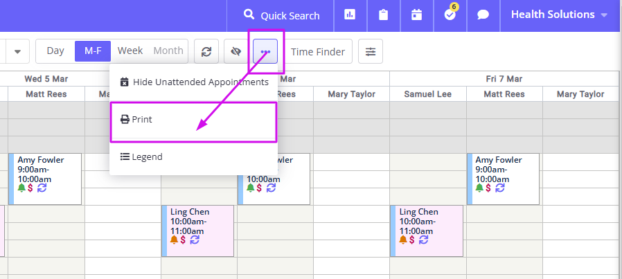Screen dimensions: 622x279
Task: Open Legend from the dropdown menu
Action: pyautogui.click(x=194, y=156)
